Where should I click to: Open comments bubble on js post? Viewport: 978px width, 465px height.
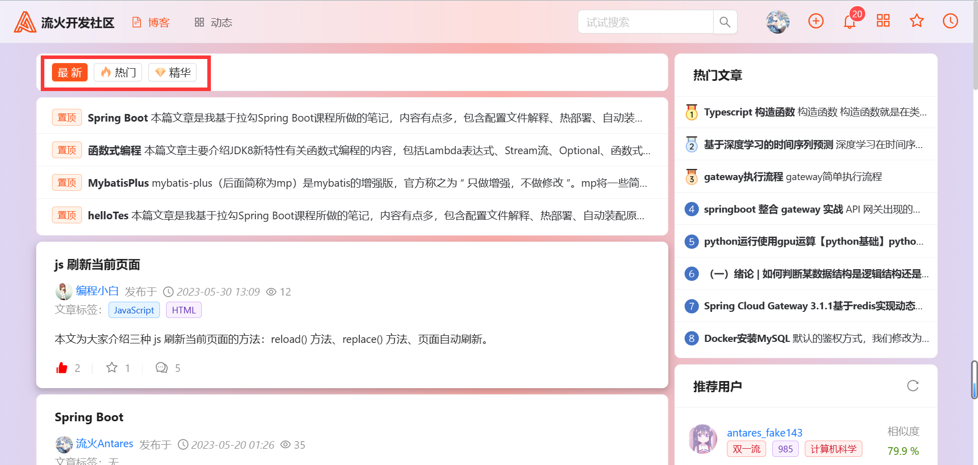point(161,368)
